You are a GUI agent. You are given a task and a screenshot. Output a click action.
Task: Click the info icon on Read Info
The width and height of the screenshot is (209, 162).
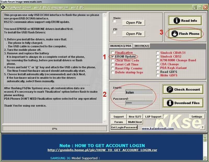pos(177,21)
